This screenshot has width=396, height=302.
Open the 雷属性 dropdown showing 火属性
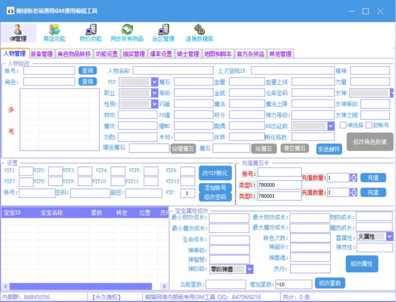(390, 237)
